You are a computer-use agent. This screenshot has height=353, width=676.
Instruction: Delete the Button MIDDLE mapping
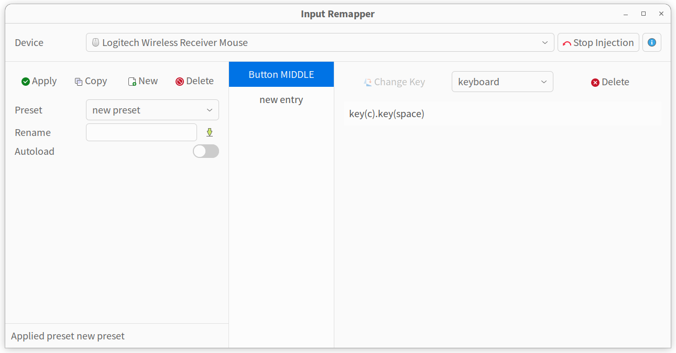click(610, 82)
